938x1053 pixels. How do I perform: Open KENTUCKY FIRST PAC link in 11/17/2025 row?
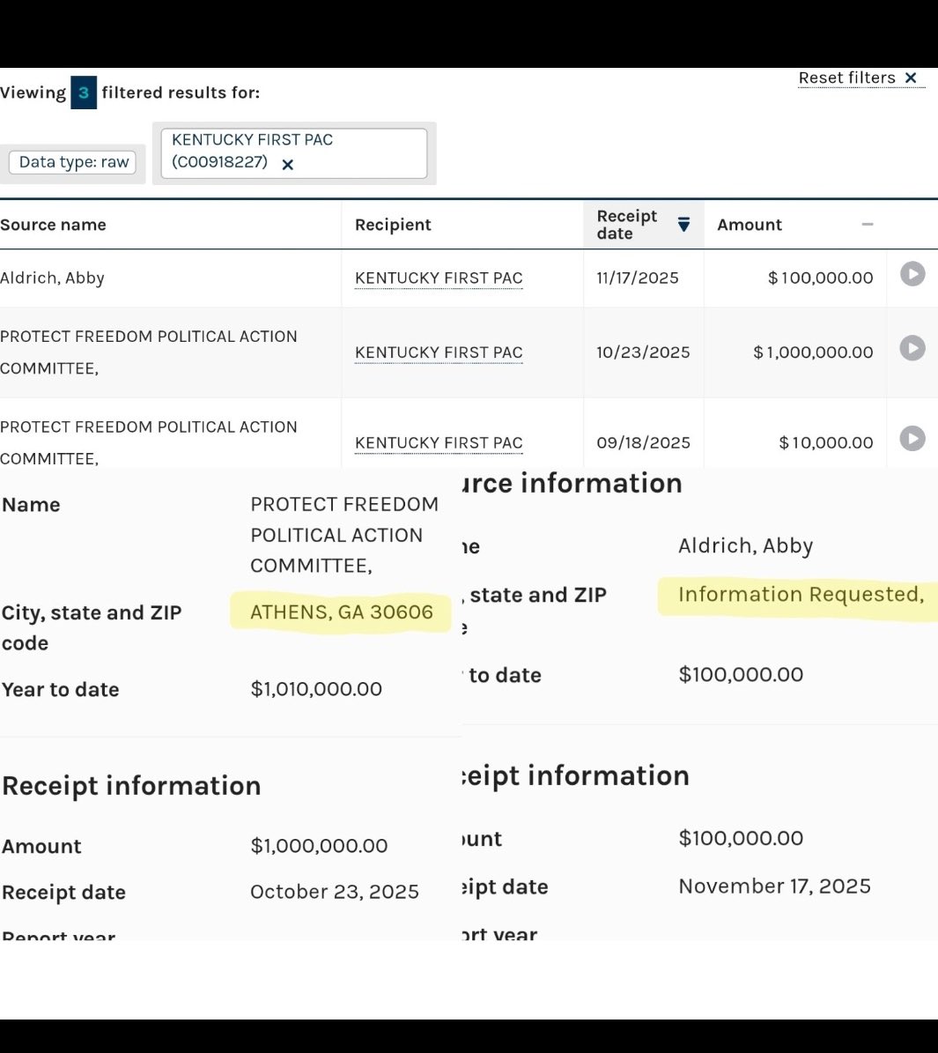439,278
